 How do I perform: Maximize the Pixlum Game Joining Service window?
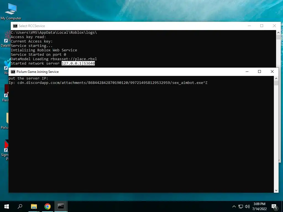coord(260,71)
